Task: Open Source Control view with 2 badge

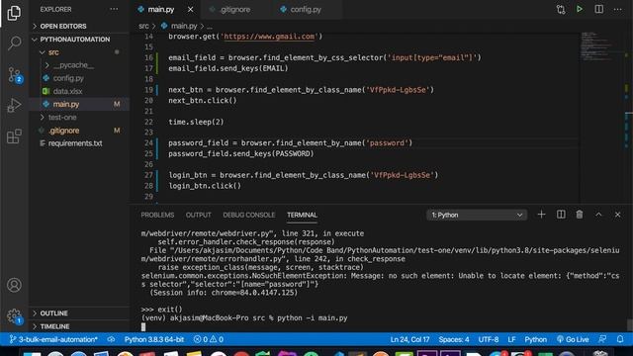Action: click(x=15, y=75)
